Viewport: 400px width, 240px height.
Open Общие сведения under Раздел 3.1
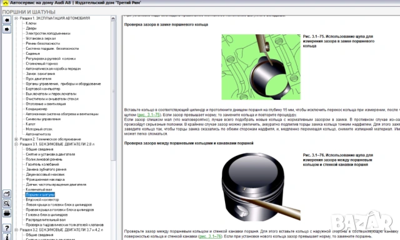[x=39, y=149]
